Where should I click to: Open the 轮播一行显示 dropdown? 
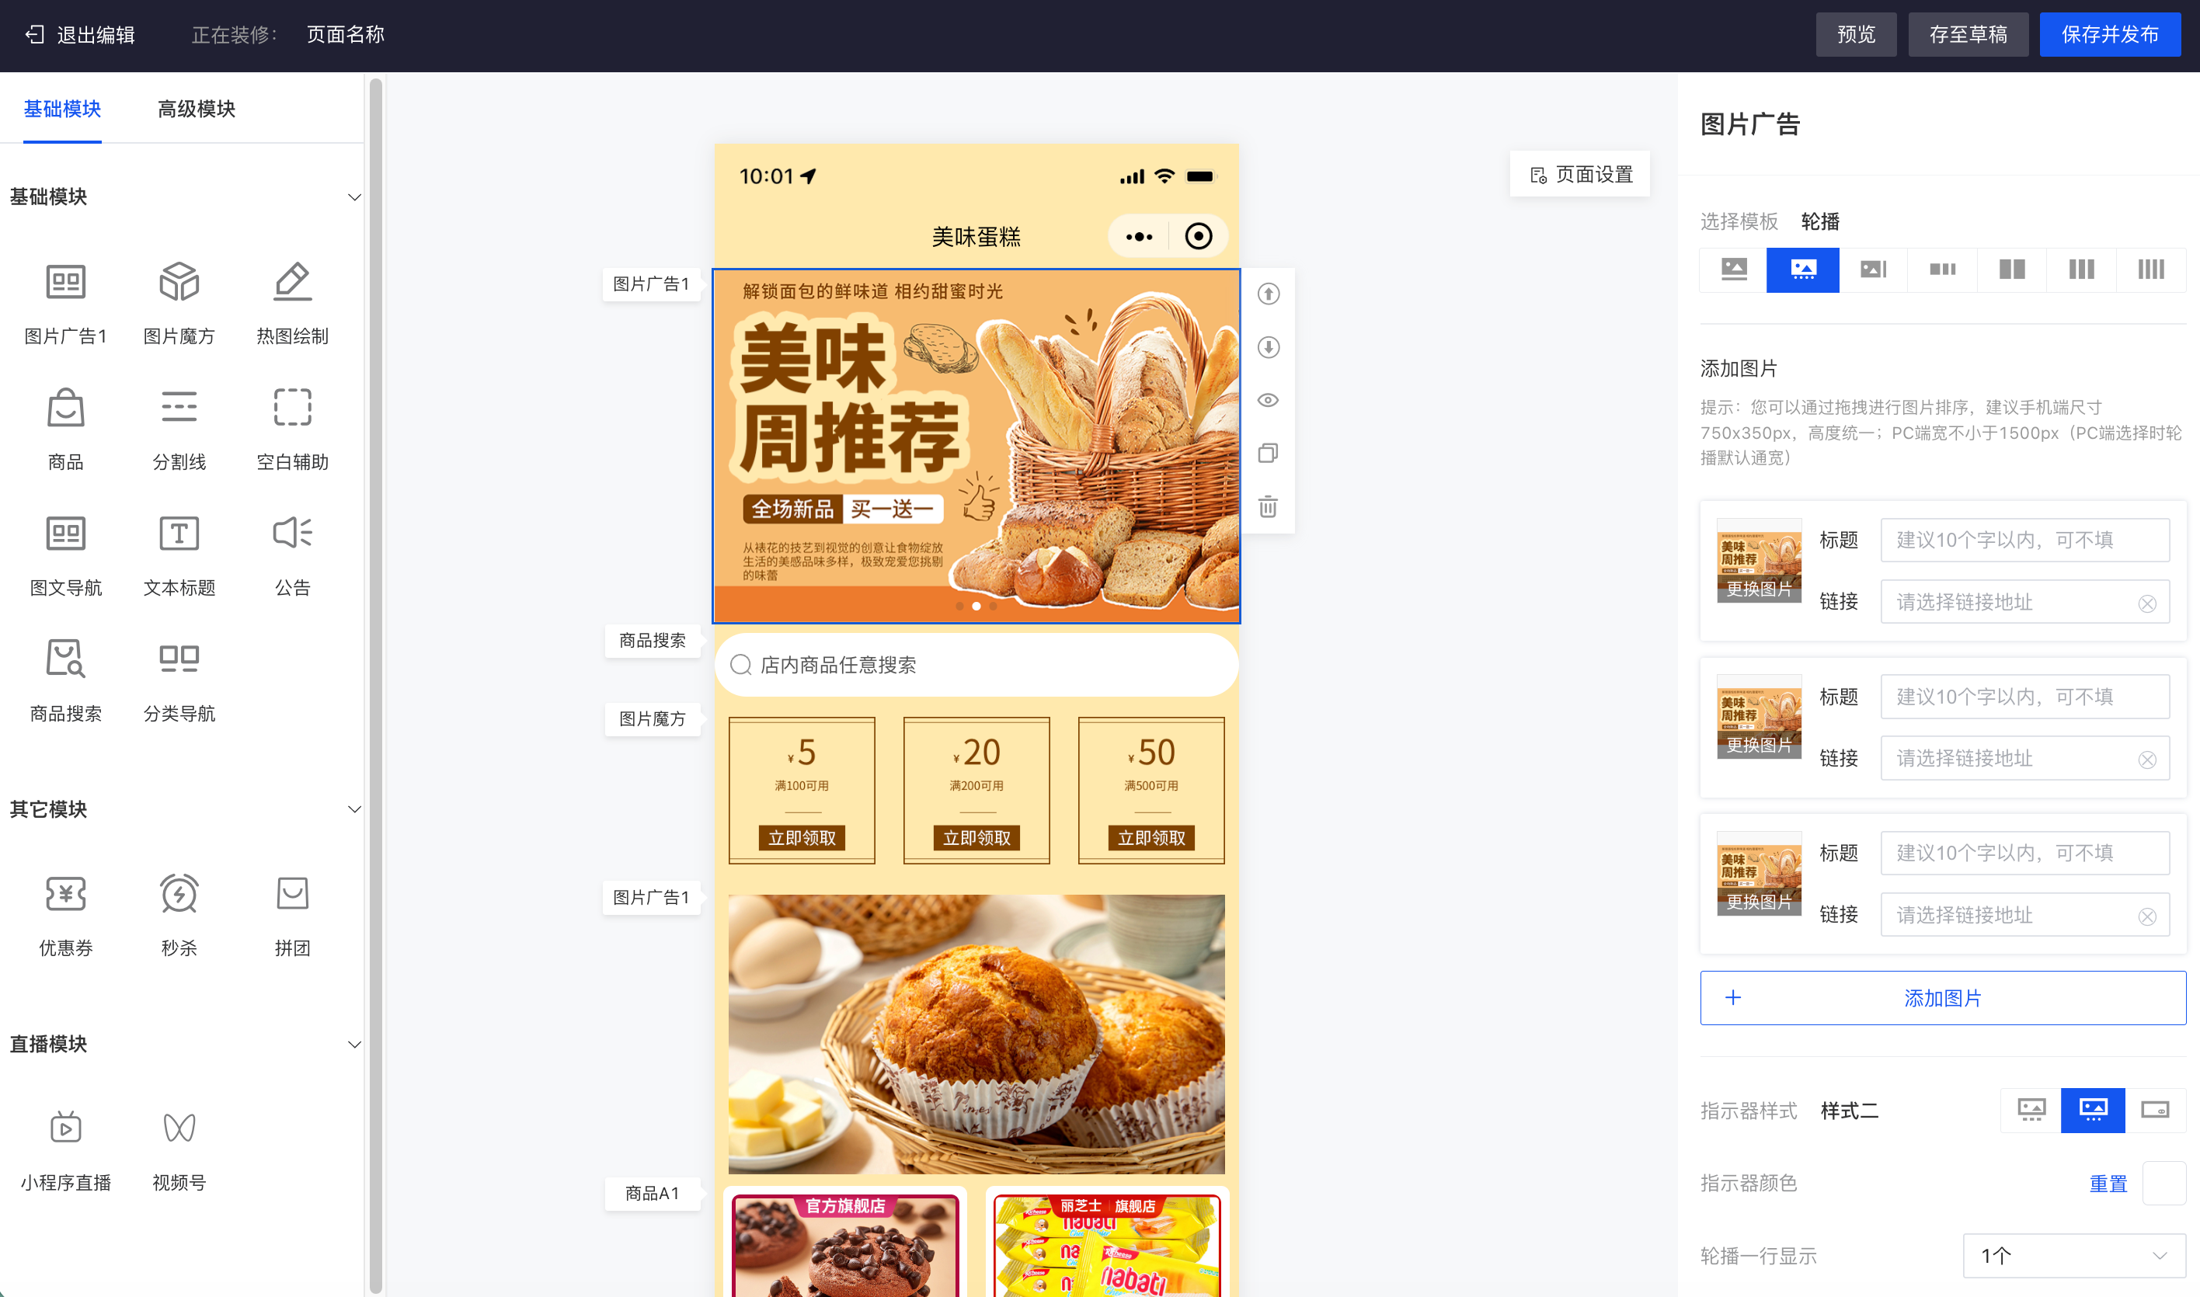click(x=2074, y=1256)
